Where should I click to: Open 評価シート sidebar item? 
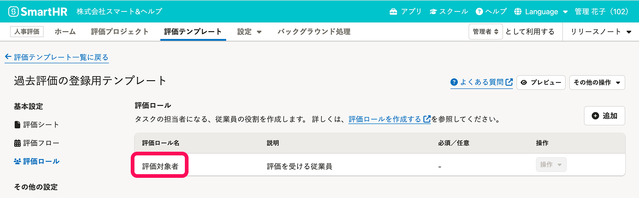(37, 125)
